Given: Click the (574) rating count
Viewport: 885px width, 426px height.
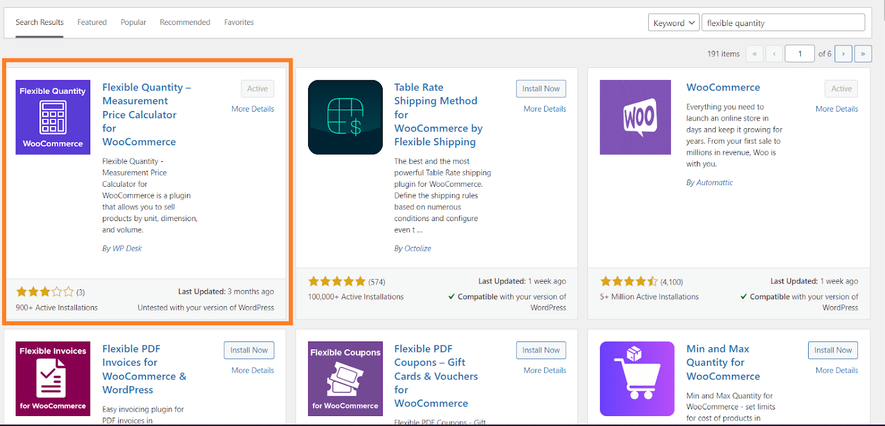Looking at the screenshot, I should tap(377, 282).
